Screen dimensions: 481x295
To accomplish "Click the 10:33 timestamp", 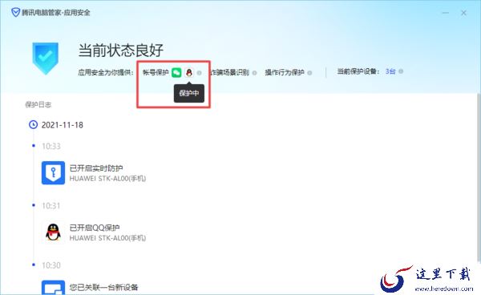I will pos(51,146).
